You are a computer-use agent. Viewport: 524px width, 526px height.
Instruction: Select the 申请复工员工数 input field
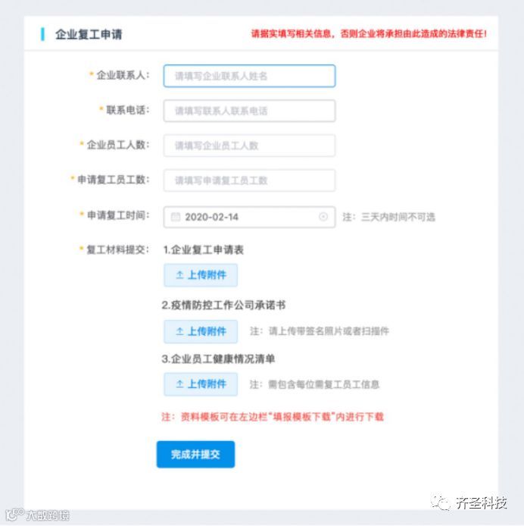pos(249,180)
